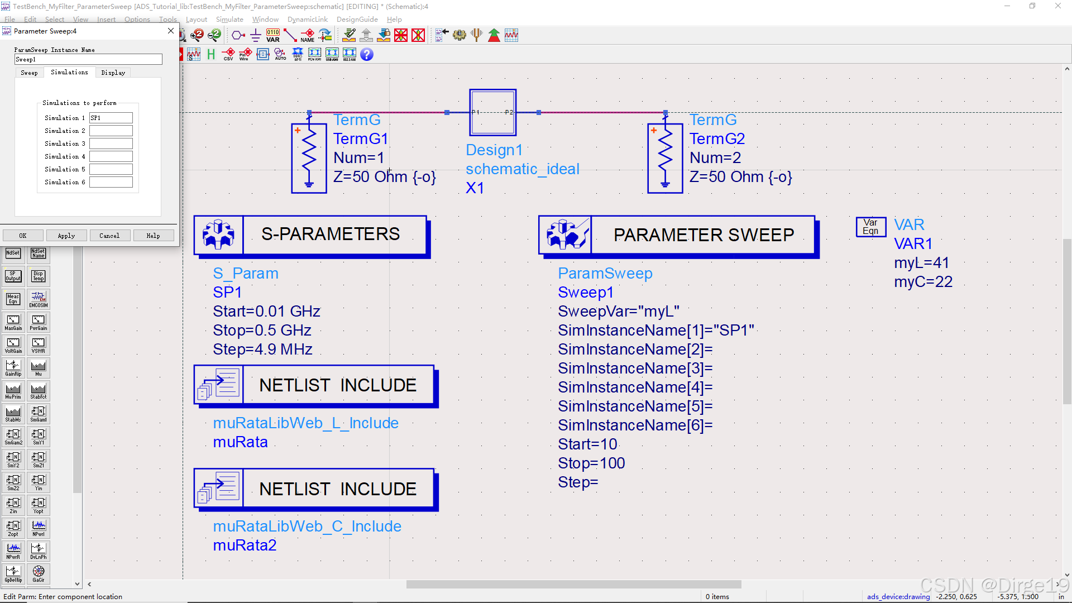This screenshot has height=603, width=1072.
Task: Select Meas Eqn from the component palette
Action: (13, 299)
